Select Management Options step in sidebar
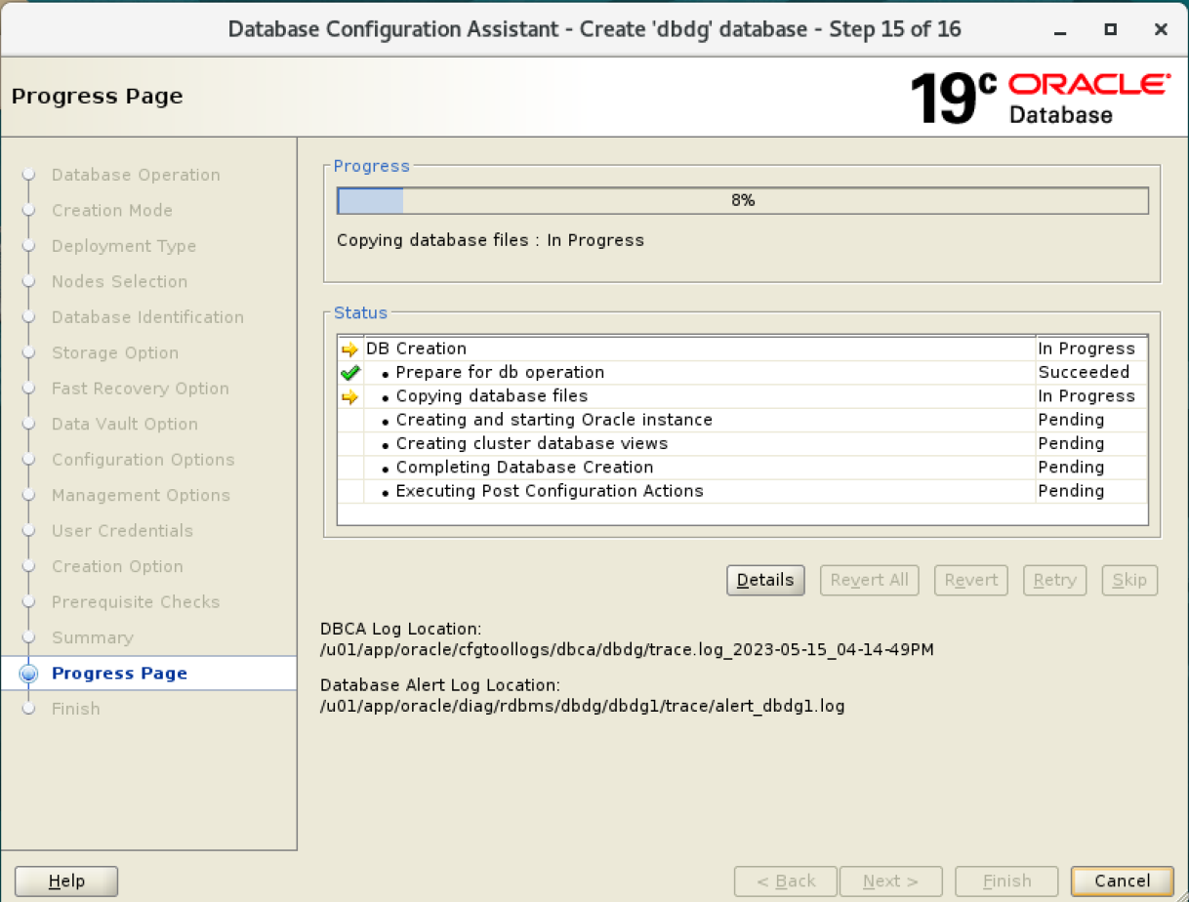Image resolution: width=1189 pixels, height=902 pixels. (141, 496)
